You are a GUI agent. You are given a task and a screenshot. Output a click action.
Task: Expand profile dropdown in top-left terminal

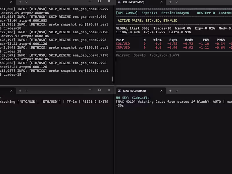click(26, 2)
